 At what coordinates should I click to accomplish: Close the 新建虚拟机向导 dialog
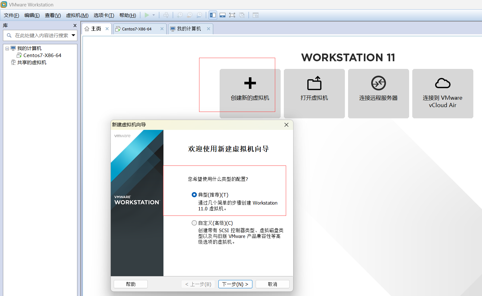[x=286, y=125]
